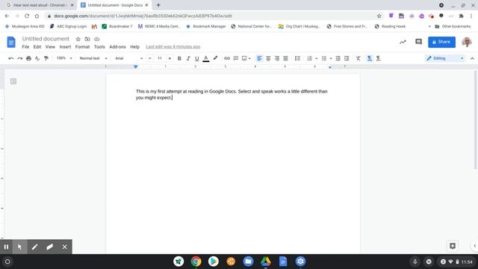Open the Help menu
Image resolution: width=478 pixels, height=269 pixels.
point(134,46)
